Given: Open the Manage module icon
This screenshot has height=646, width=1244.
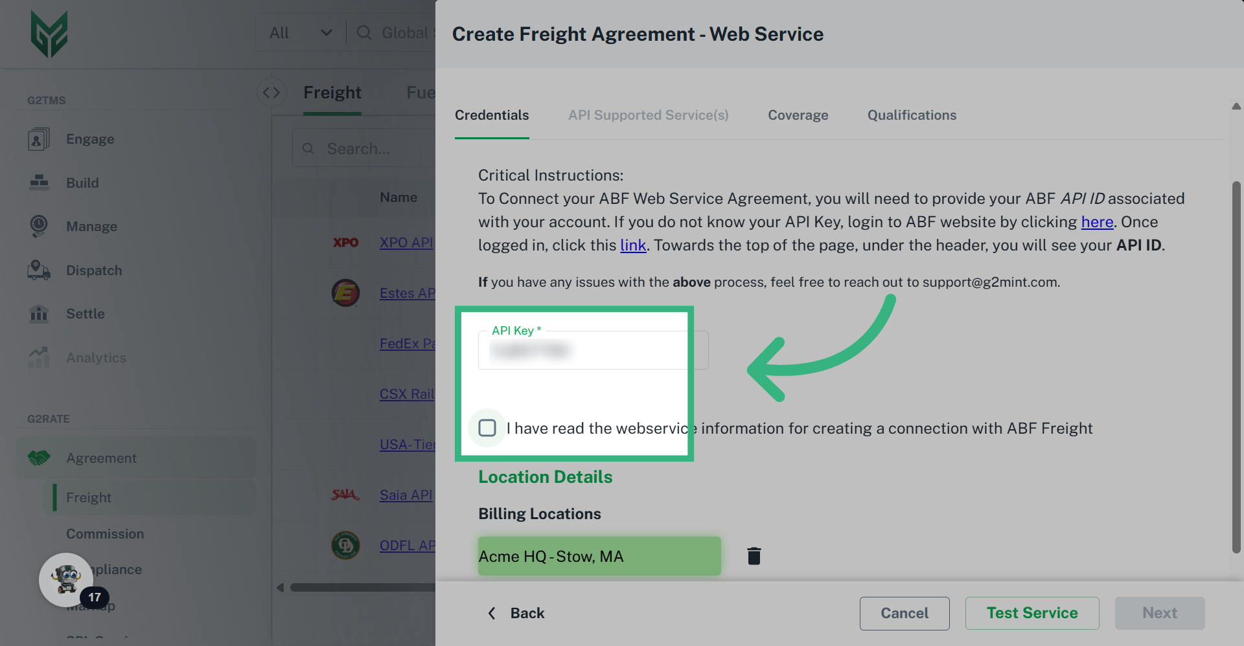Looking at the screenshot, I should (x=38, y=227).
